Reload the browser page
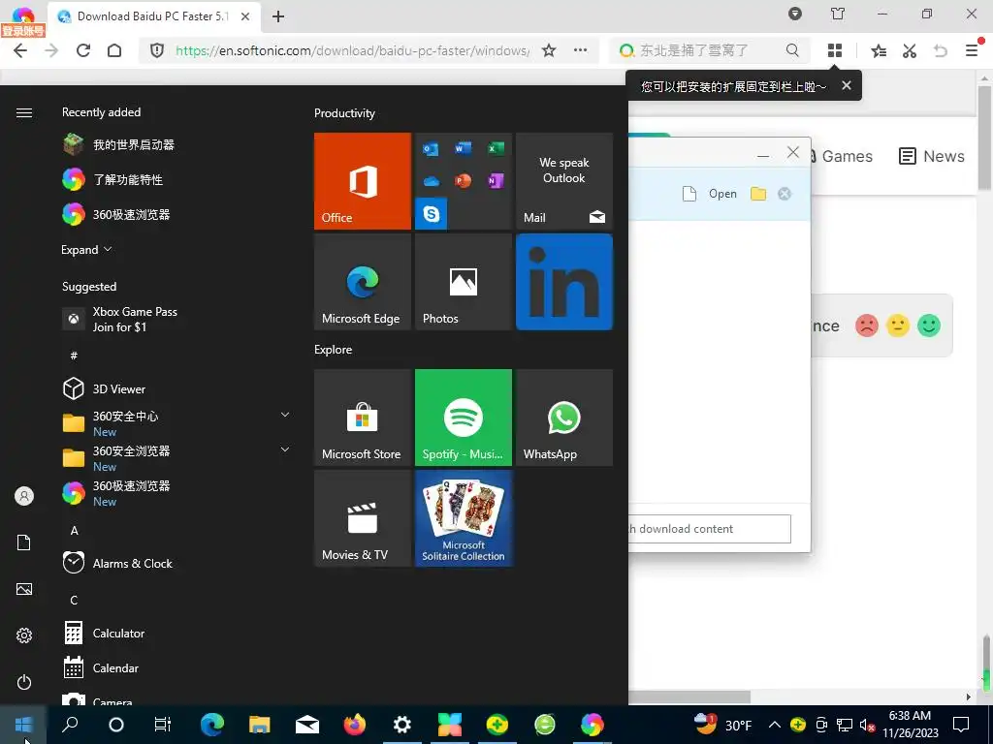993x744 pixels. click(x=83, y=50)
